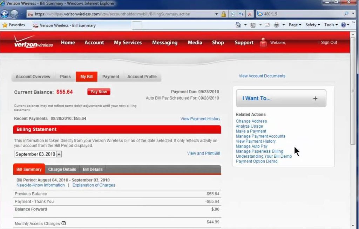Switch to the Charge Details tab
Viewport: 359px width, 229px height.
coord(62,169)
